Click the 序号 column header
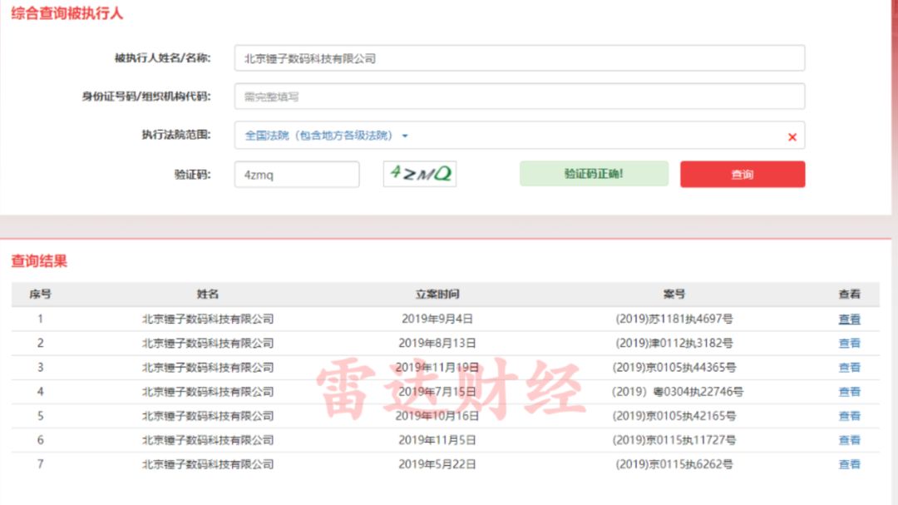The image size is (898, 505). [x=40, y=294]
